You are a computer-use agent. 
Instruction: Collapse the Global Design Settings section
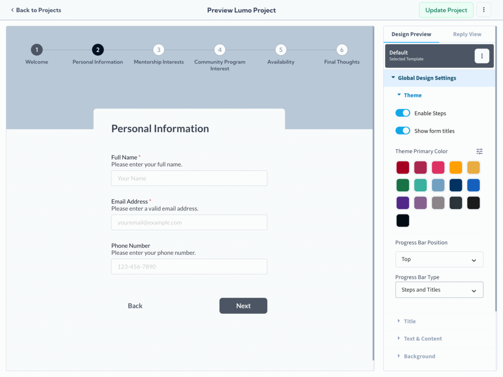coord(439,78)
